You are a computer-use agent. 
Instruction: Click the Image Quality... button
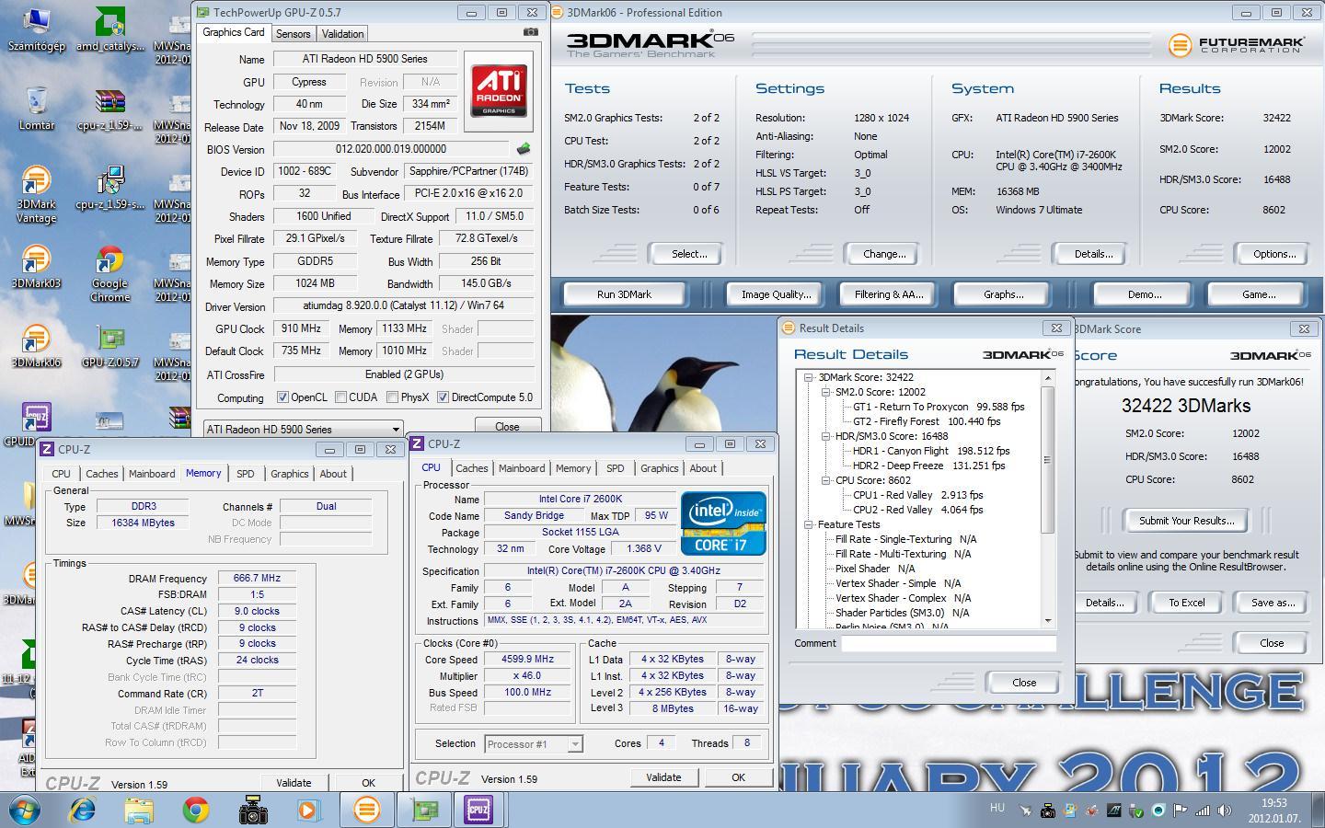(777, 294)
